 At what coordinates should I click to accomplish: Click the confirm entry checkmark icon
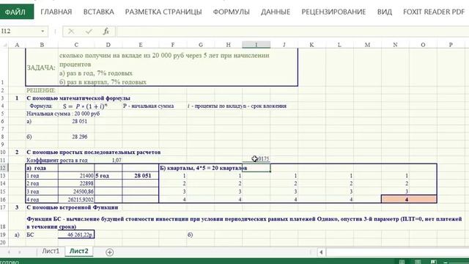click(x=89, y=32)
